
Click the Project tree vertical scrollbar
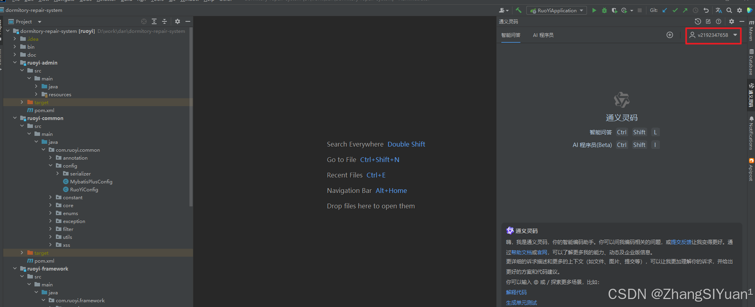(191, 117)
